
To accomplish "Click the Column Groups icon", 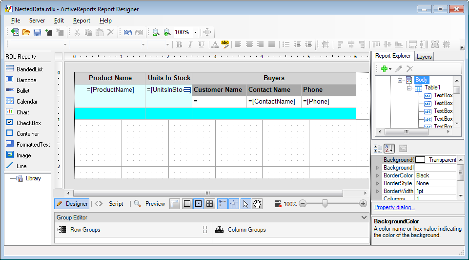I will tap(220, 230).
